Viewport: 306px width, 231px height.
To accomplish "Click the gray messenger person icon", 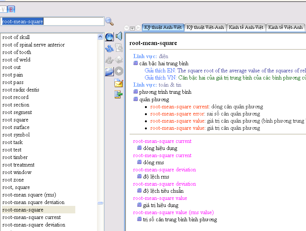I will (109, 60).
